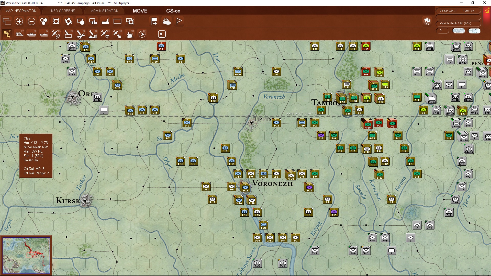
Task: Open the Map Information tab
Action: [x=21, y=11]
